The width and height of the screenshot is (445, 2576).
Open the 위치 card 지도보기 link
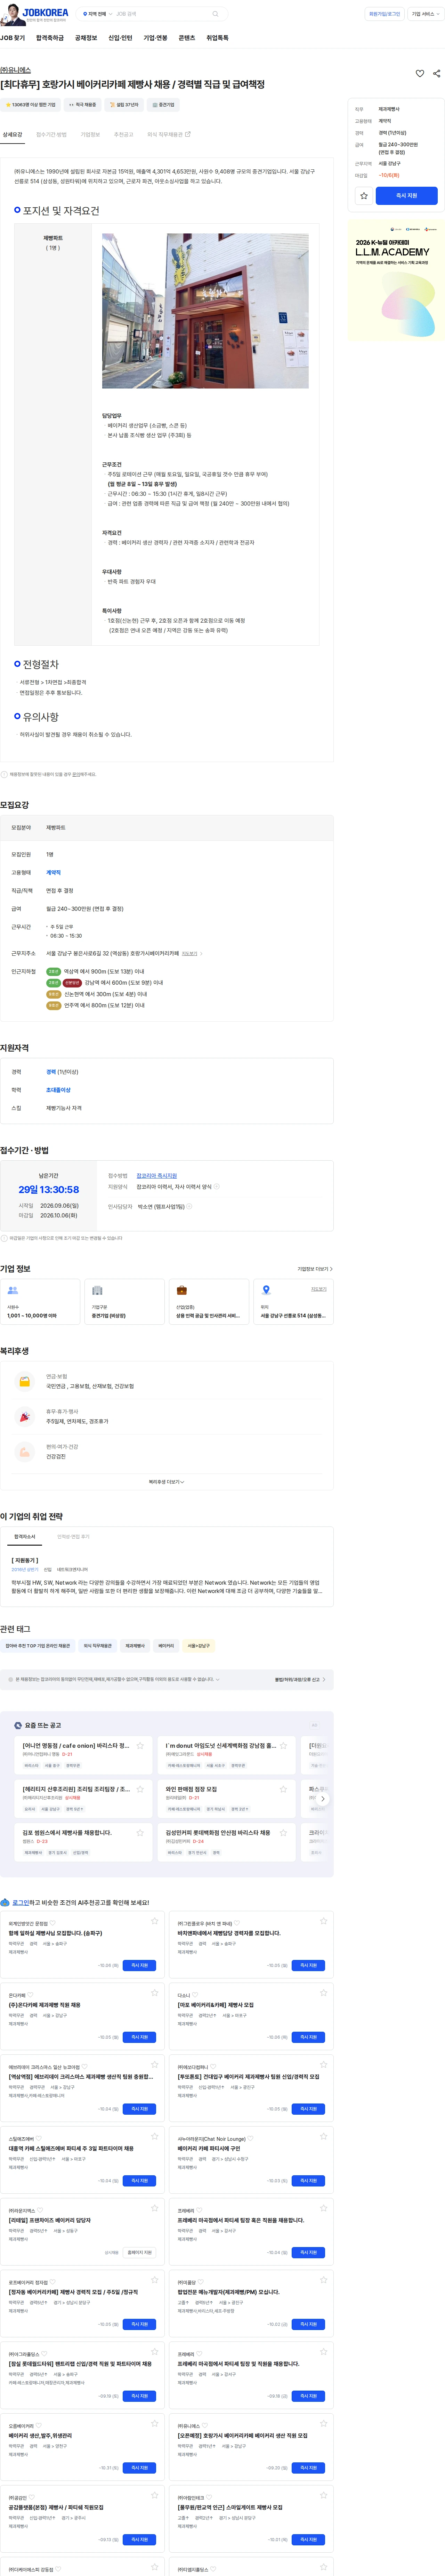[318, 1289]
